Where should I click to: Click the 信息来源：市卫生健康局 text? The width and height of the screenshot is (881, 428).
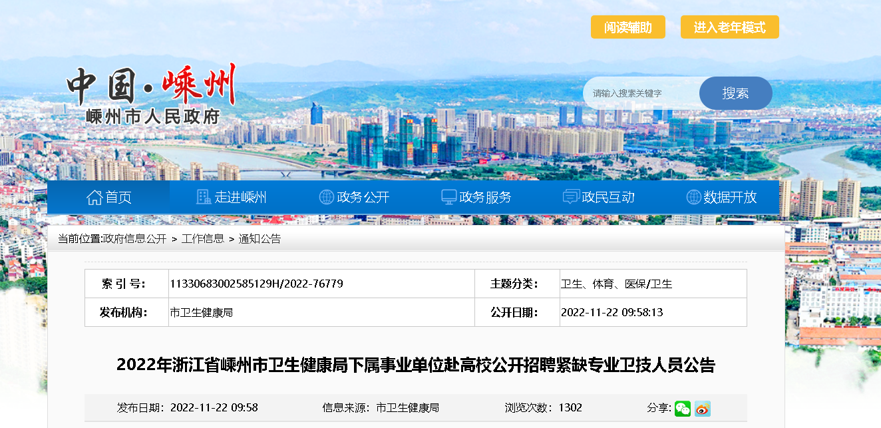click(x=381, y=408)
